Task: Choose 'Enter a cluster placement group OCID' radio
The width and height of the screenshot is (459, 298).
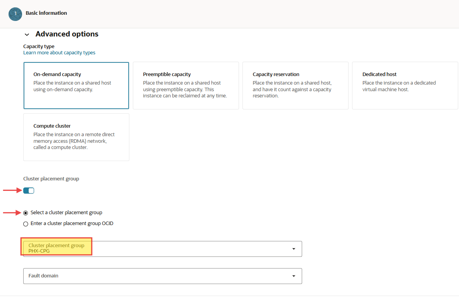Action: [x=26, y=223]
